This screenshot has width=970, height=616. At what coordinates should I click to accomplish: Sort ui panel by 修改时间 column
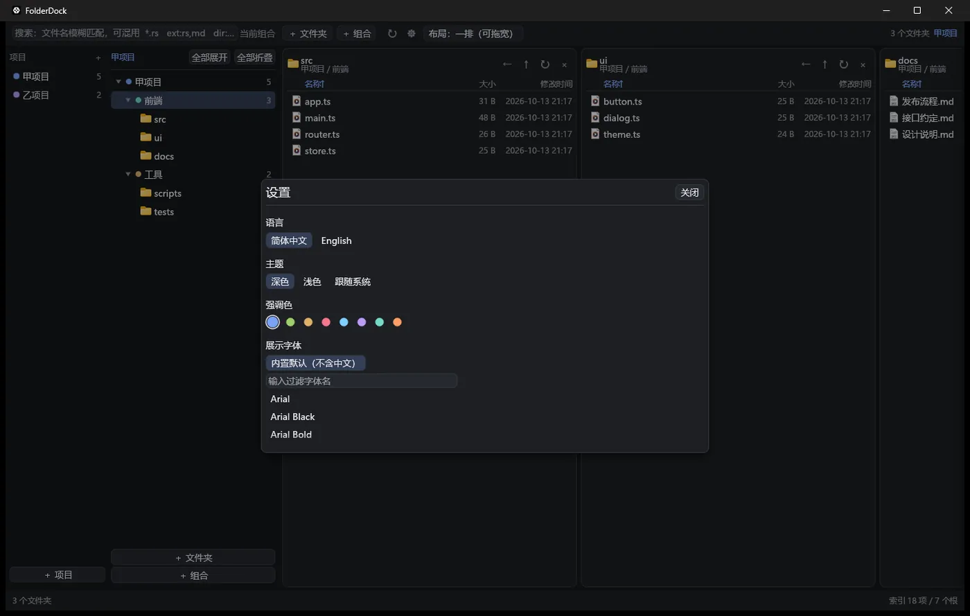[855, 84]
